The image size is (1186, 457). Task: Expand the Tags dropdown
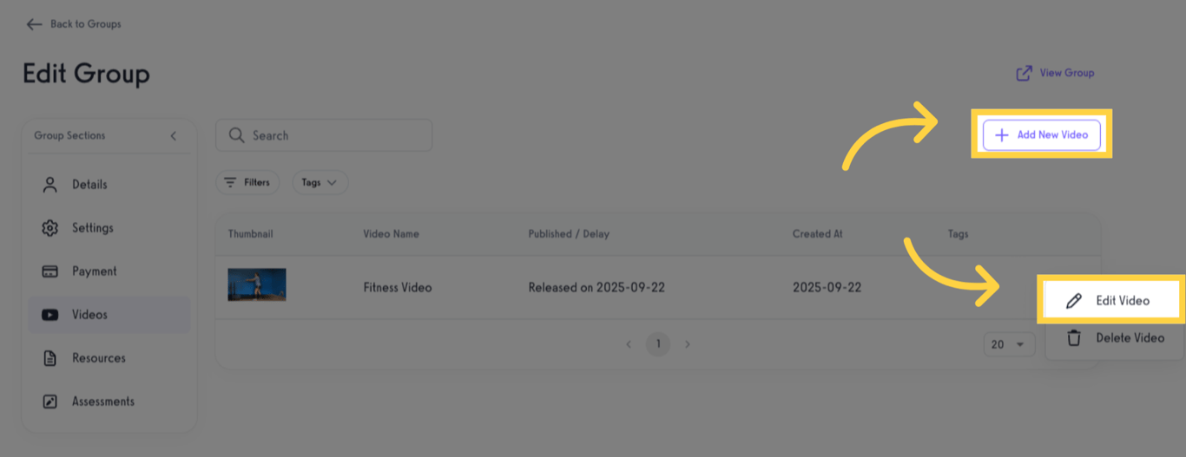coord(320,183)
